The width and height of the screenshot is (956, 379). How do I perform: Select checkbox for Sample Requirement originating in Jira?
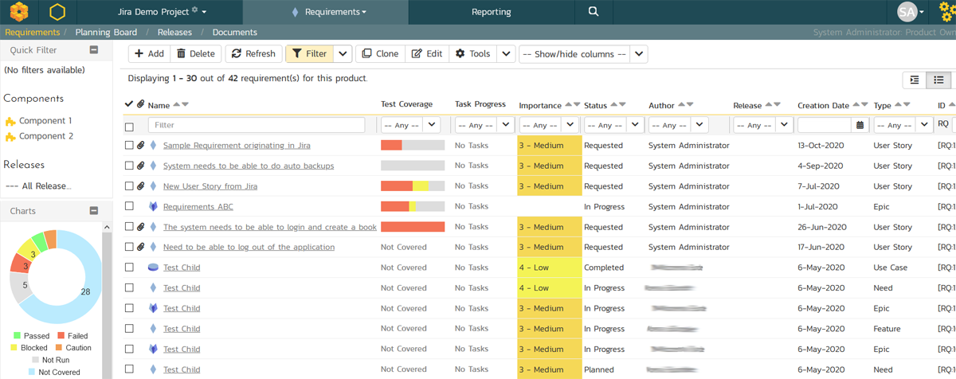(129, 146)
